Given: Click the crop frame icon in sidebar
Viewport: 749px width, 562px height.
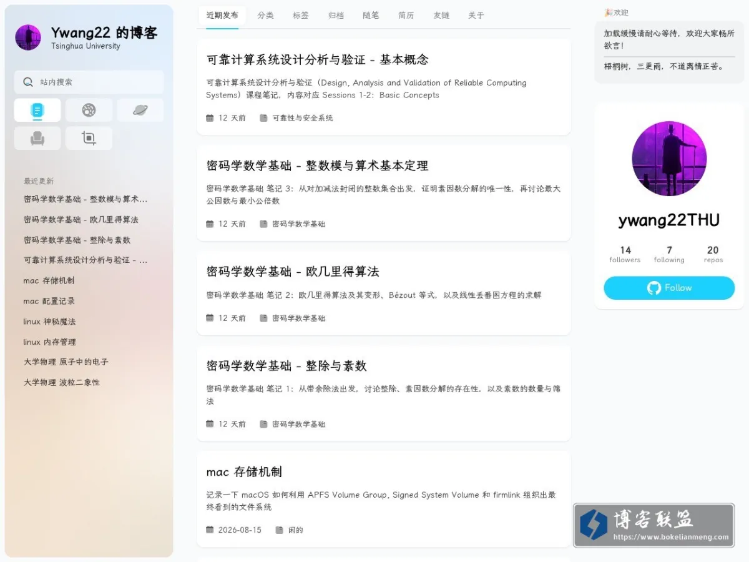Looking at the screenshot, I should pos(89,138).
